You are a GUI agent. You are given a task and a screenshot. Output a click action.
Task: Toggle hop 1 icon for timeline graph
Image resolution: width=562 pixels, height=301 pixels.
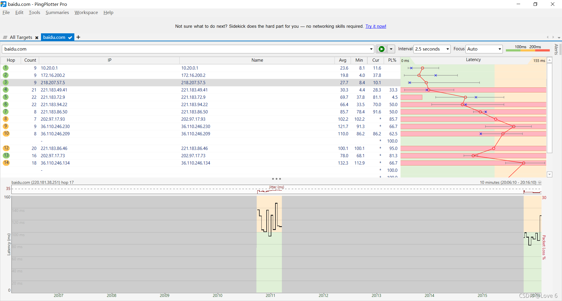click(6, 68)
